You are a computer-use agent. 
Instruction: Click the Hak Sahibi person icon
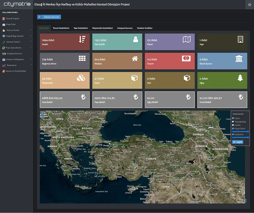[135, 39]
